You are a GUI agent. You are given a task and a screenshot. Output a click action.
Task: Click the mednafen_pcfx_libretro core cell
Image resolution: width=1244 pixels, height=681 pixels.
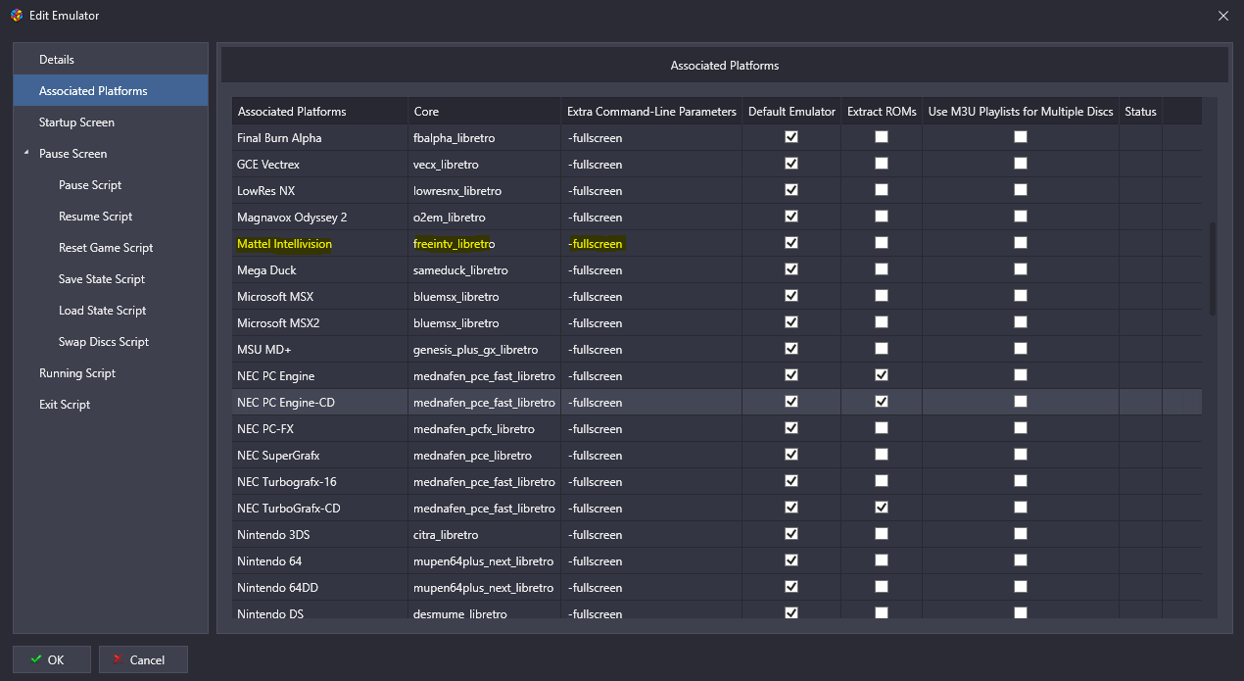click(x=485, y=429)
